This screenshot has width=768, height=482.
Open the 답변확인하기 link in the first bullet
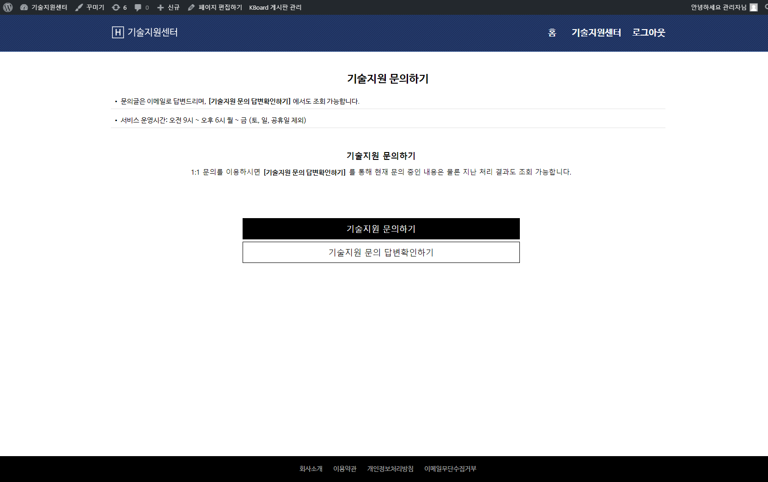coord(250,101)
